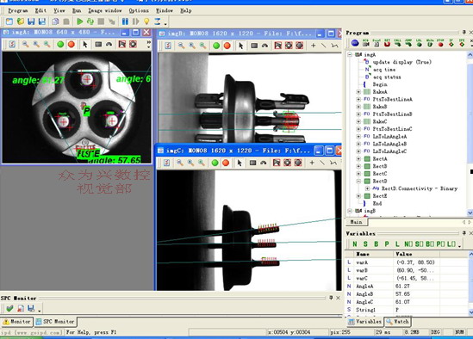
Task: Click the green Run play button in main toolbar
Action: [x=79, y=22]
